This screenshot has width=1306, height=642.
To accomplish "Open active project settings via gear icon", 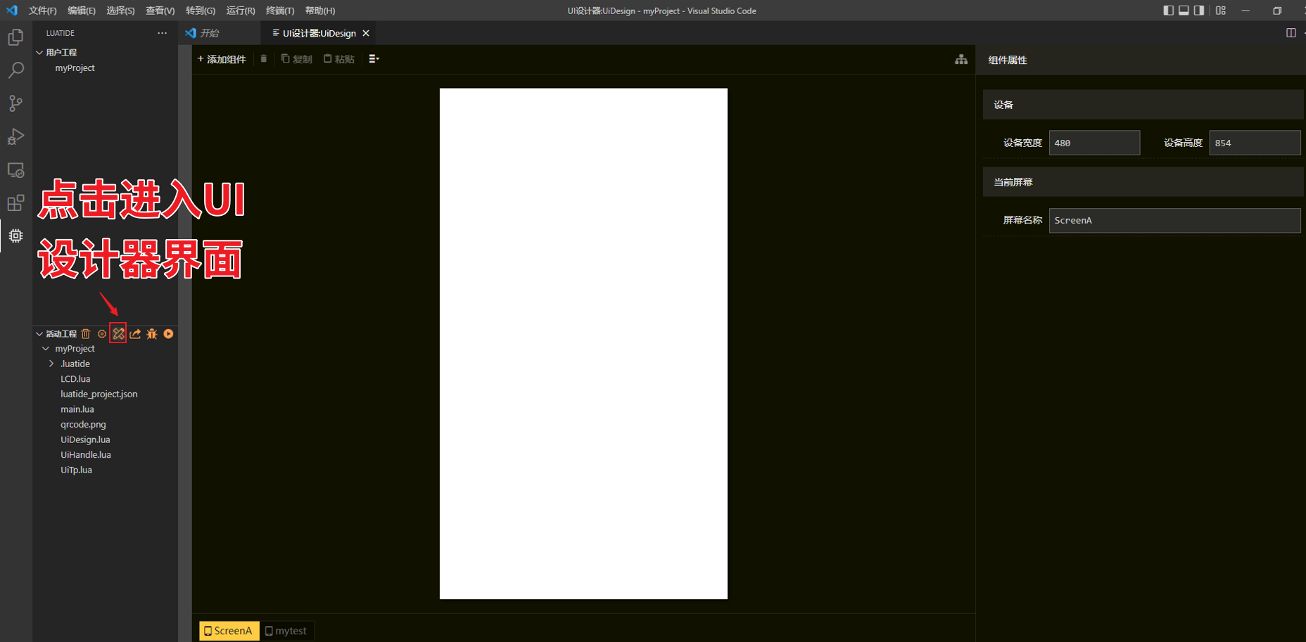I will tap(102, 333).
